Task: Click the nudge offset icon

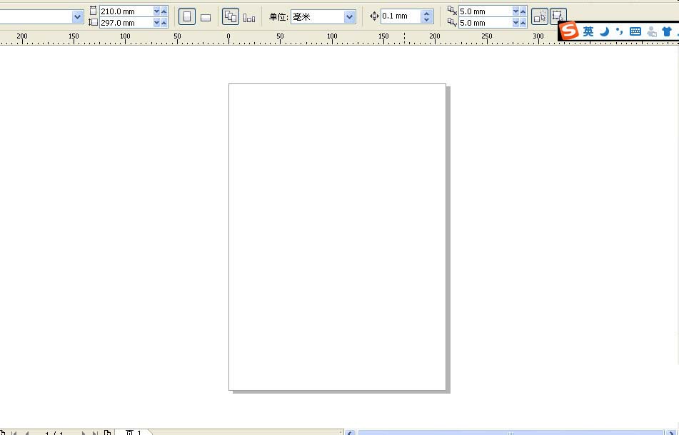Action: click(374, 16)
